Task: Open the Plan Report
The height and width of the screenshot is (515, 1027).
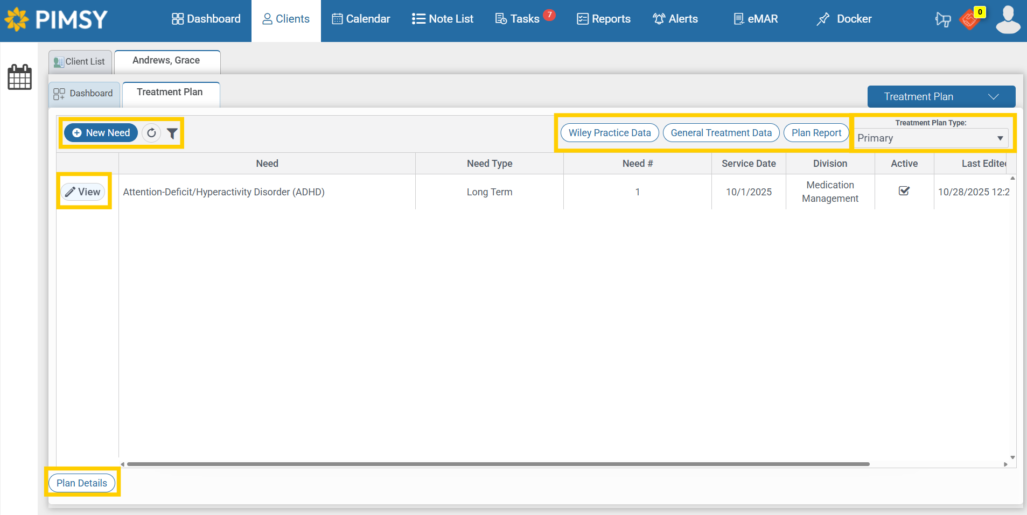Action: [x=815, y=132]
